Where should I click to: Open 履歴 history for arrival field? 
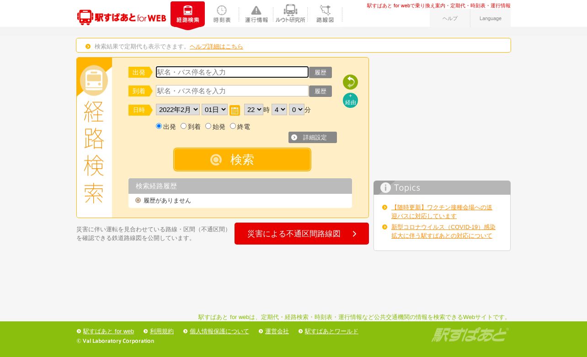[320, 91]
